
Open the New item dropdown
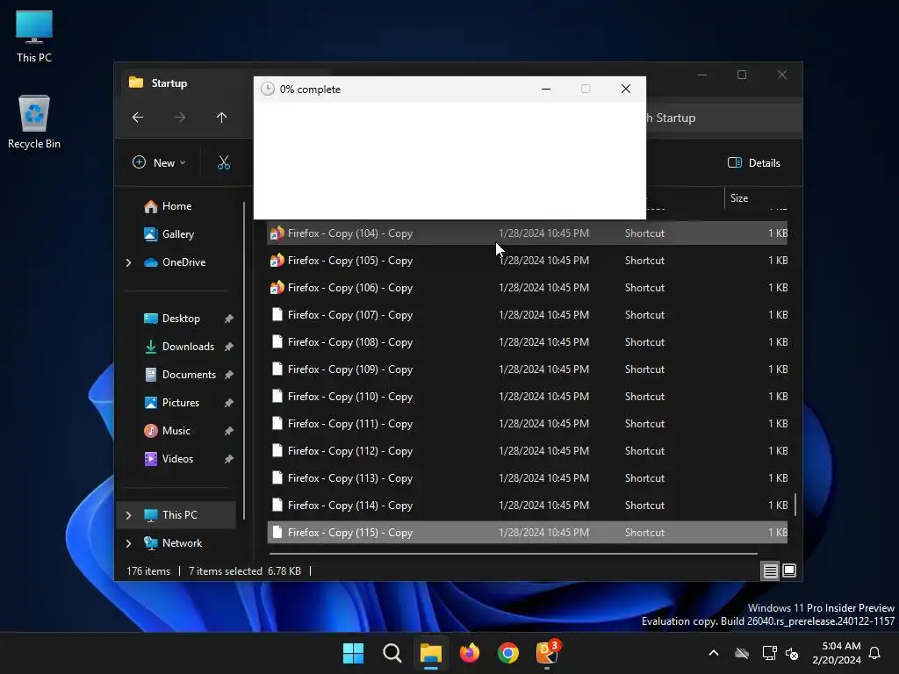[159, 162]
